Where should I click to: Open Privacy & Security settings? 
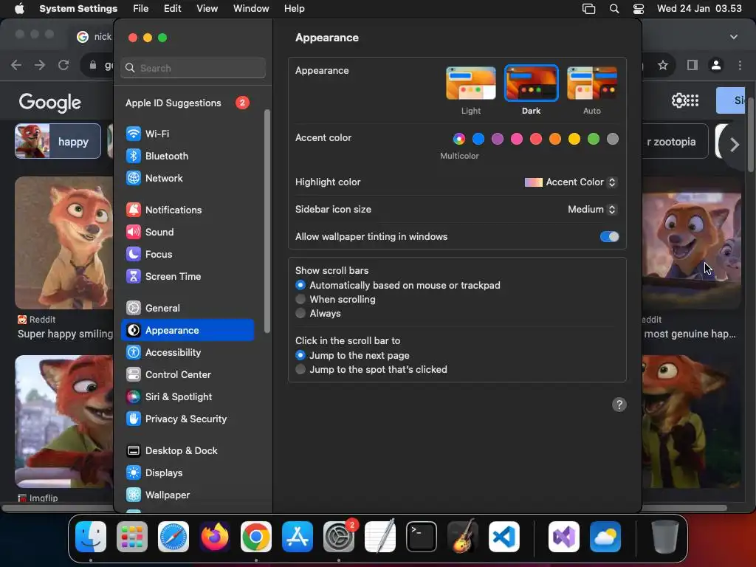tap(188, 419)
